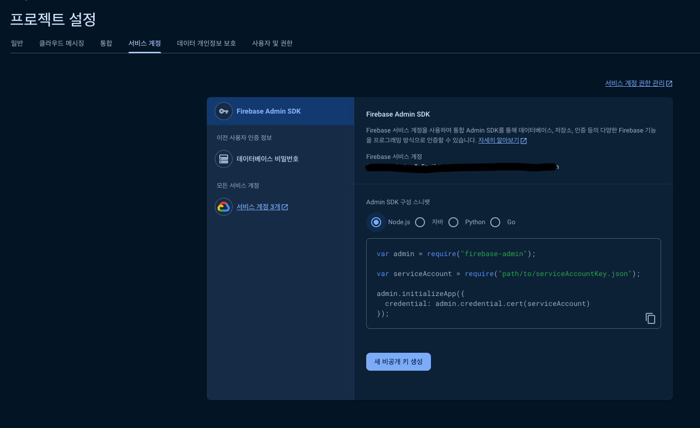Image resolution: width=700 pixels, height=428 pixels.
Task: Click the 이전 사용자 인증 정보 label
Action: coord(244,138)
